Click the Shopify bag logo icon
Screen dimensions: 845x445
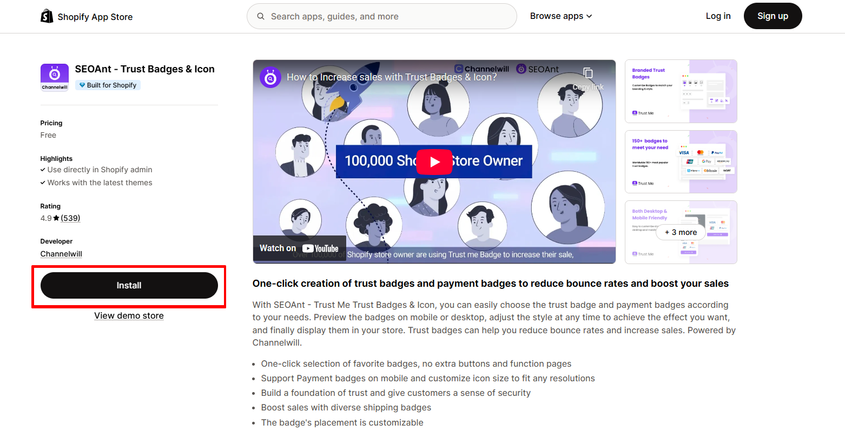47,16
